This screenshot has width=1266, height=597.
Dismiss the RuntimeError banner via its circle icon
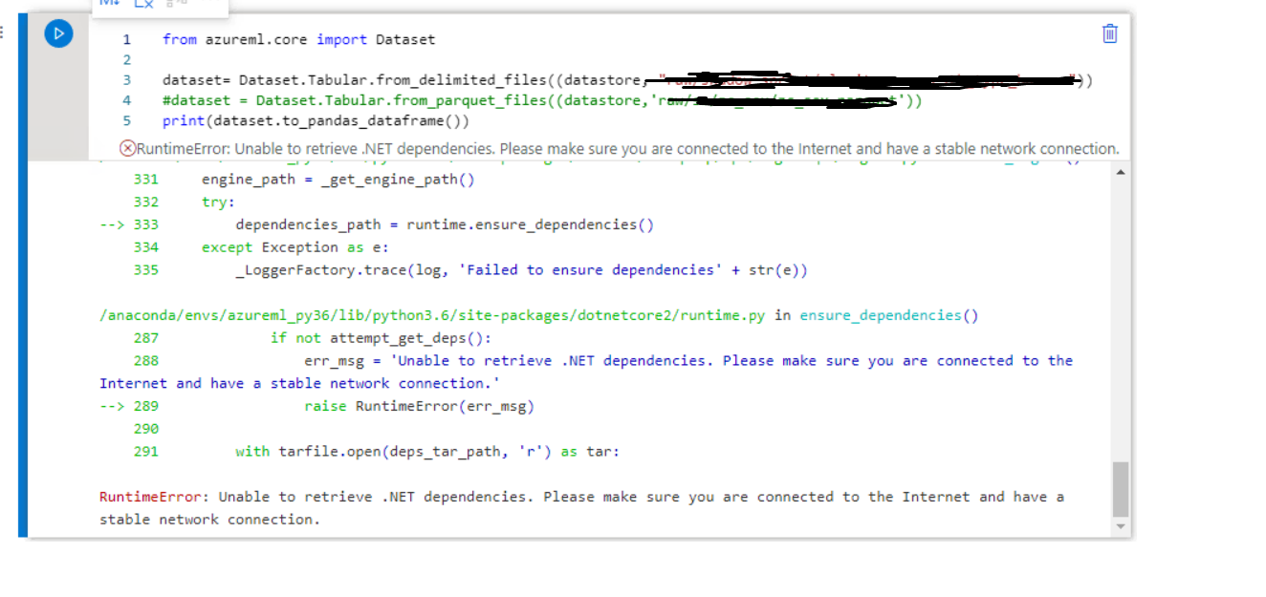[125, 149]
